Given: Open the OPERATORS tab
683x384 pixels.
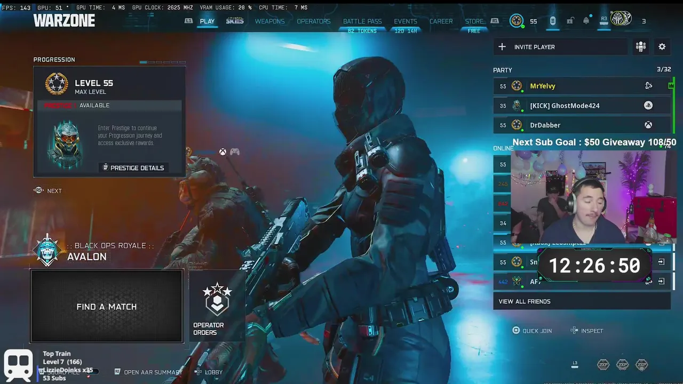Looking at the screenshot, I should click(x=314, y=21).
